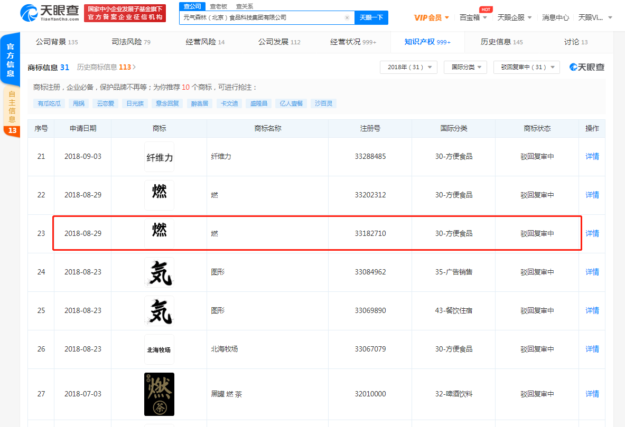This screenshot has width=625, height=427.
Task: Expand the VIP会员 dropdown
Action: pyautogui.click(x=431, y=17)
